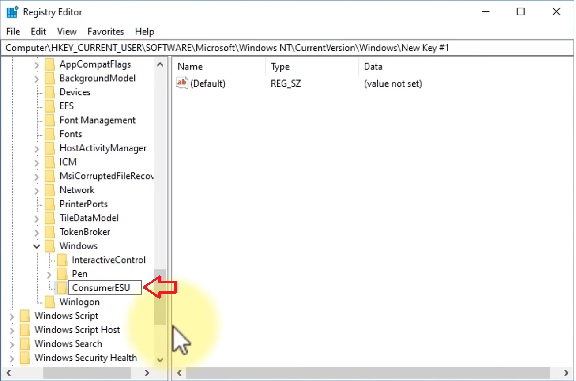Collapse the Windows key
Viewport: 576px width, 381px height.
click(37, 246)
